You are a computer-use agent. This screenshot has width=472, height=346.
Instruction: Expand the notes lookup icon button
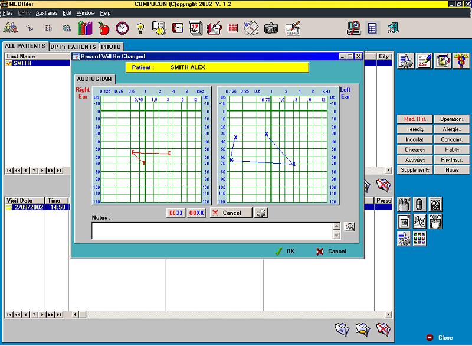pyautogui.click(x=349, y=227)
